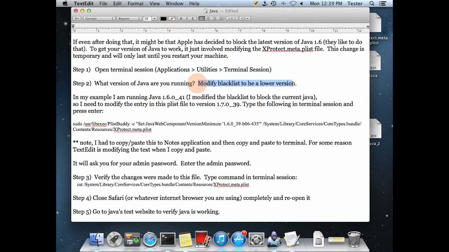Open the Window menu
The image size is (449, 252).
coord(174,3)
